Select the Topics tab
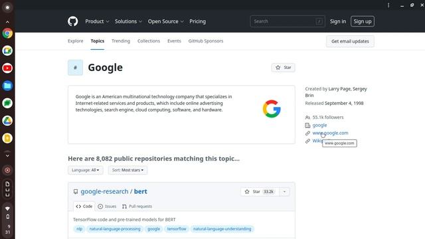425x239 pixels. pyautogui.click(x=98, y=41)
